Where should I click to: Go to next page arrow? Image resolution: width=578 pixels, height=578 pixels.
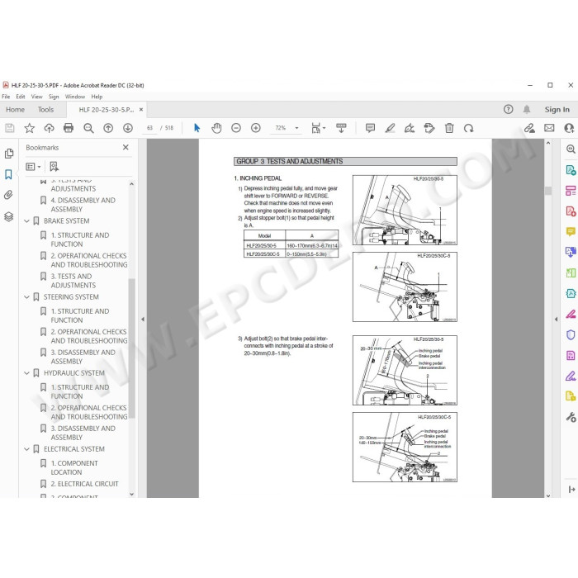128,128
